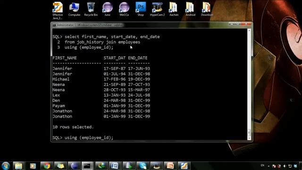Open the Download folder on the desktop

207,9
